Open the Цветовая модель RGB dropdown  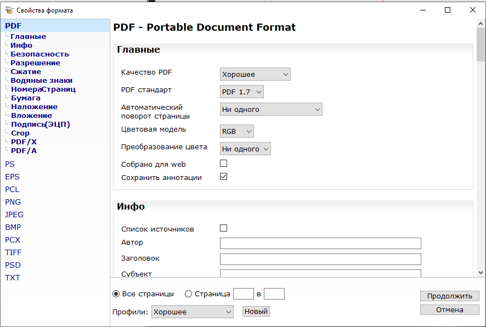(x=237, y=132)
